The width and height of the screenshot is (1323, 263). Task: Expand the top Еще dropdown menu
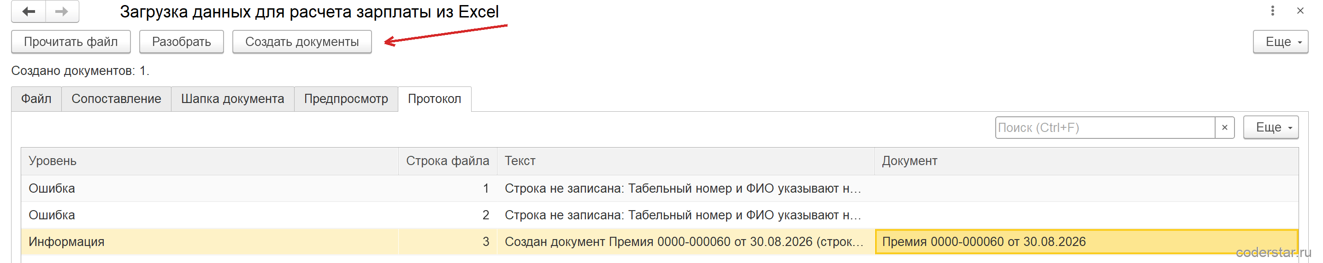[1280, 42]
